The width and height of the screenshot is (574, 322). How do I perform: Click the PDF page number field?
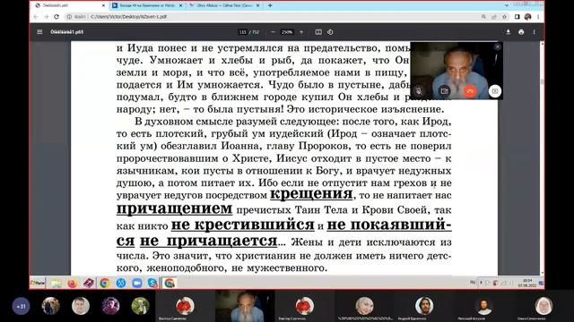pos(243,32)
